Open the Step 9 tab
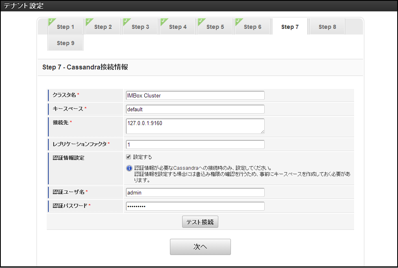The height and width of the screenshot is (268, 398). [65, 43]
